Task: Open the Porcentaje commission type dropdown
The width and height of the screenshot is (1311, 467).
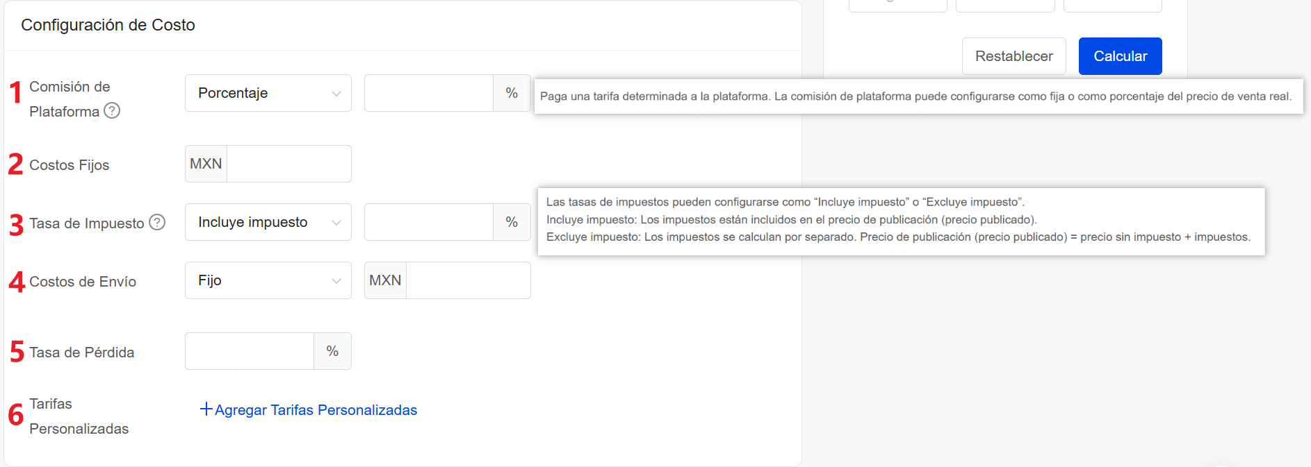Action: tap(268, 93)
